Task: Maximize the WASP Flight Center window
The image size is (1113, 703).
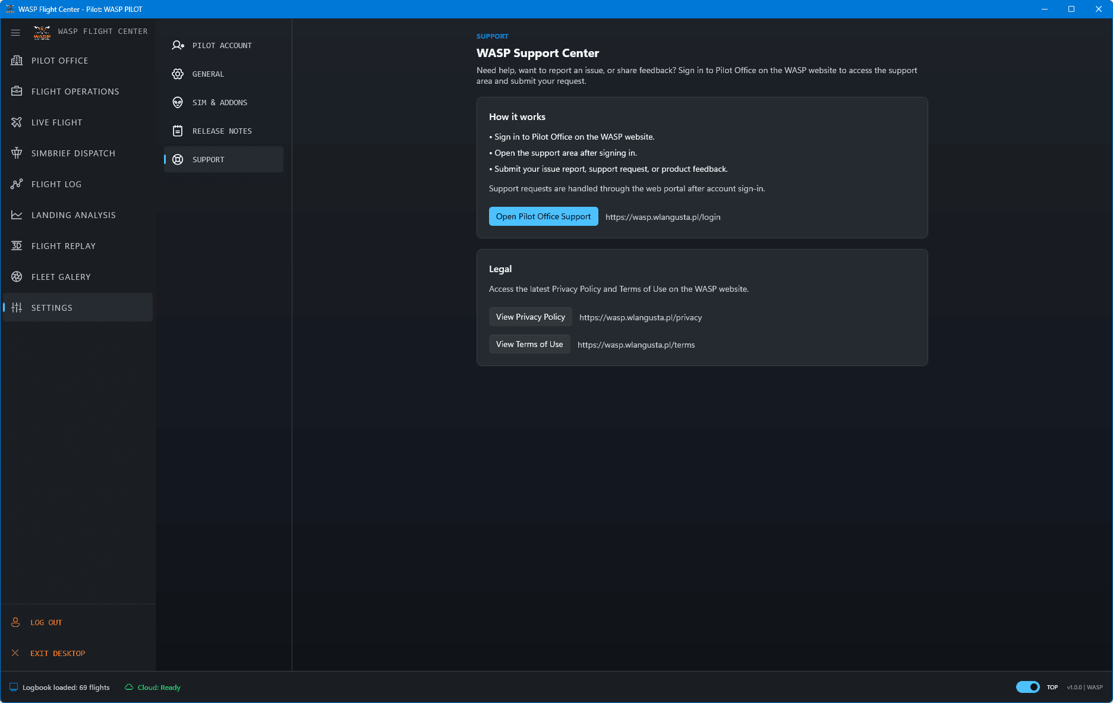Action: pos(1071,9)
